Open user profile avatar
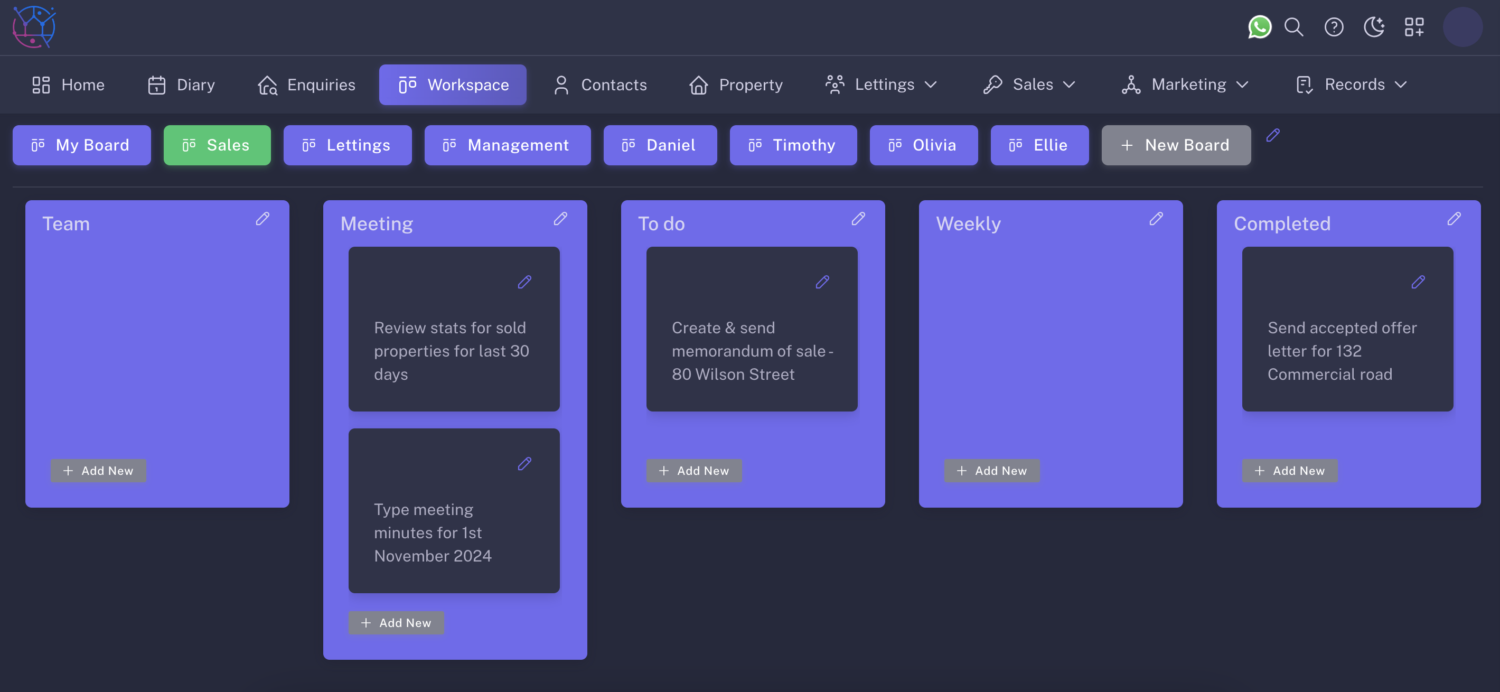Screen dimensions: 1500x692 (x=1461, y=27)
